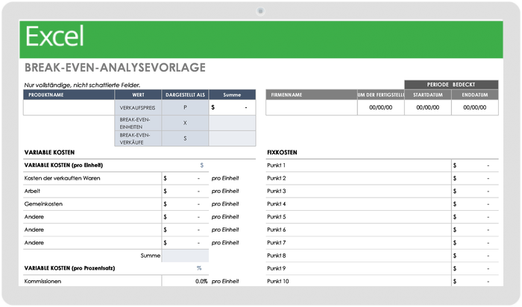Screen dimensions: 522x307
Task: Click the Summe header in the product table
Action: [x=232, y=95]
